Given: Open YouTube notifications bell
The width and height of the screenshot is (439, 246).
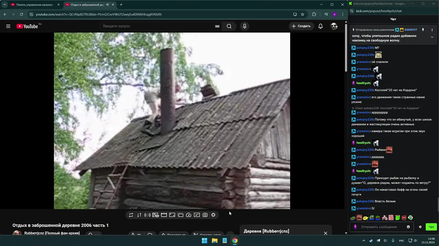Looking at the screenshot, I should coord(320,26).
